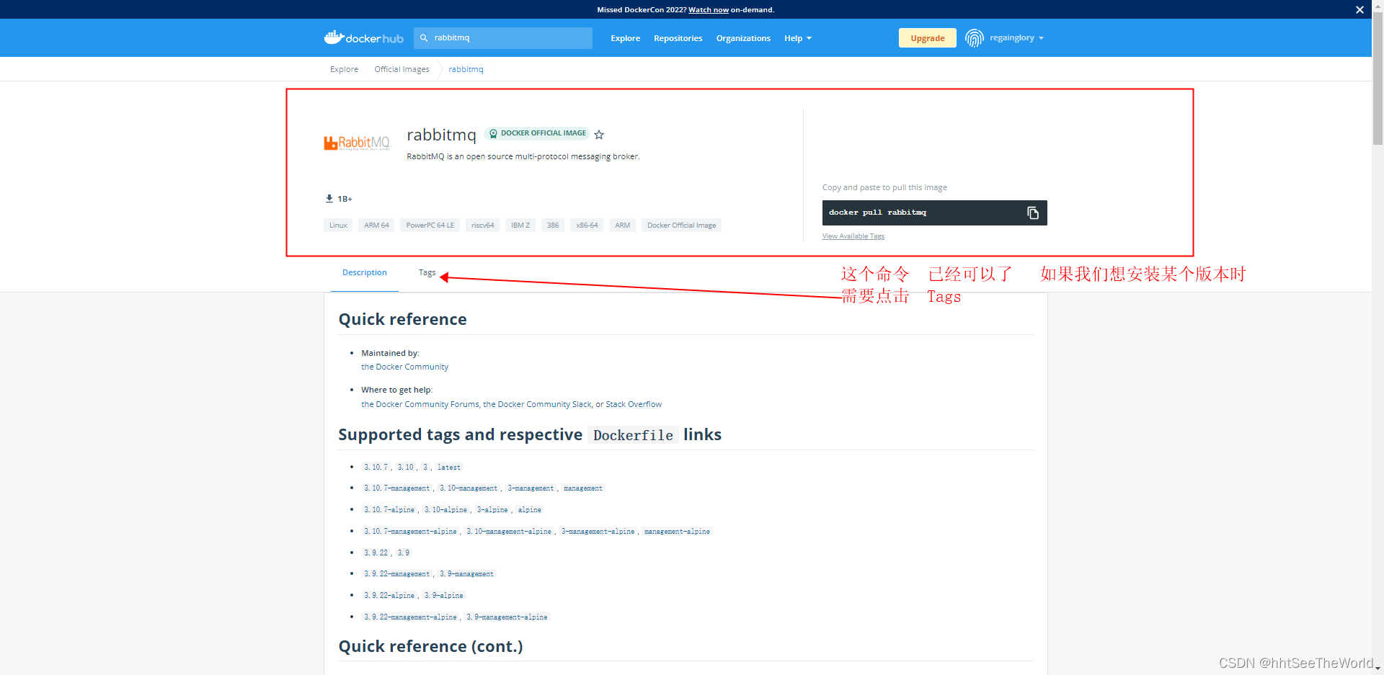Click the IBM Z tag chip

[520, 225]
